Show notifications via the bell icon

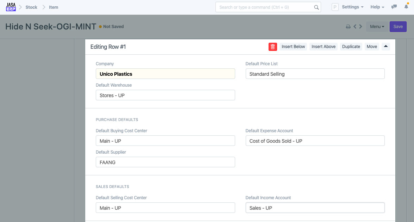click(x=406, y=7)
